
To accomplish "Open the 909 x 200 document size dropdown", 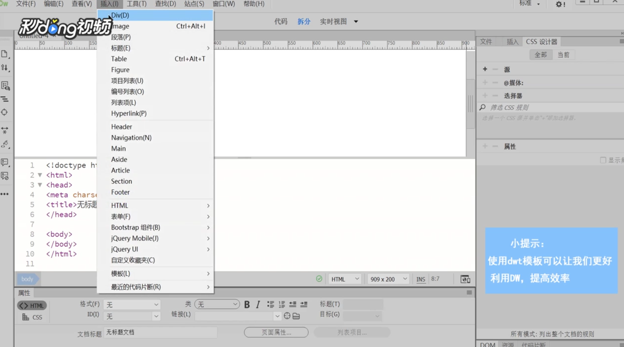I will pos(387,279).
